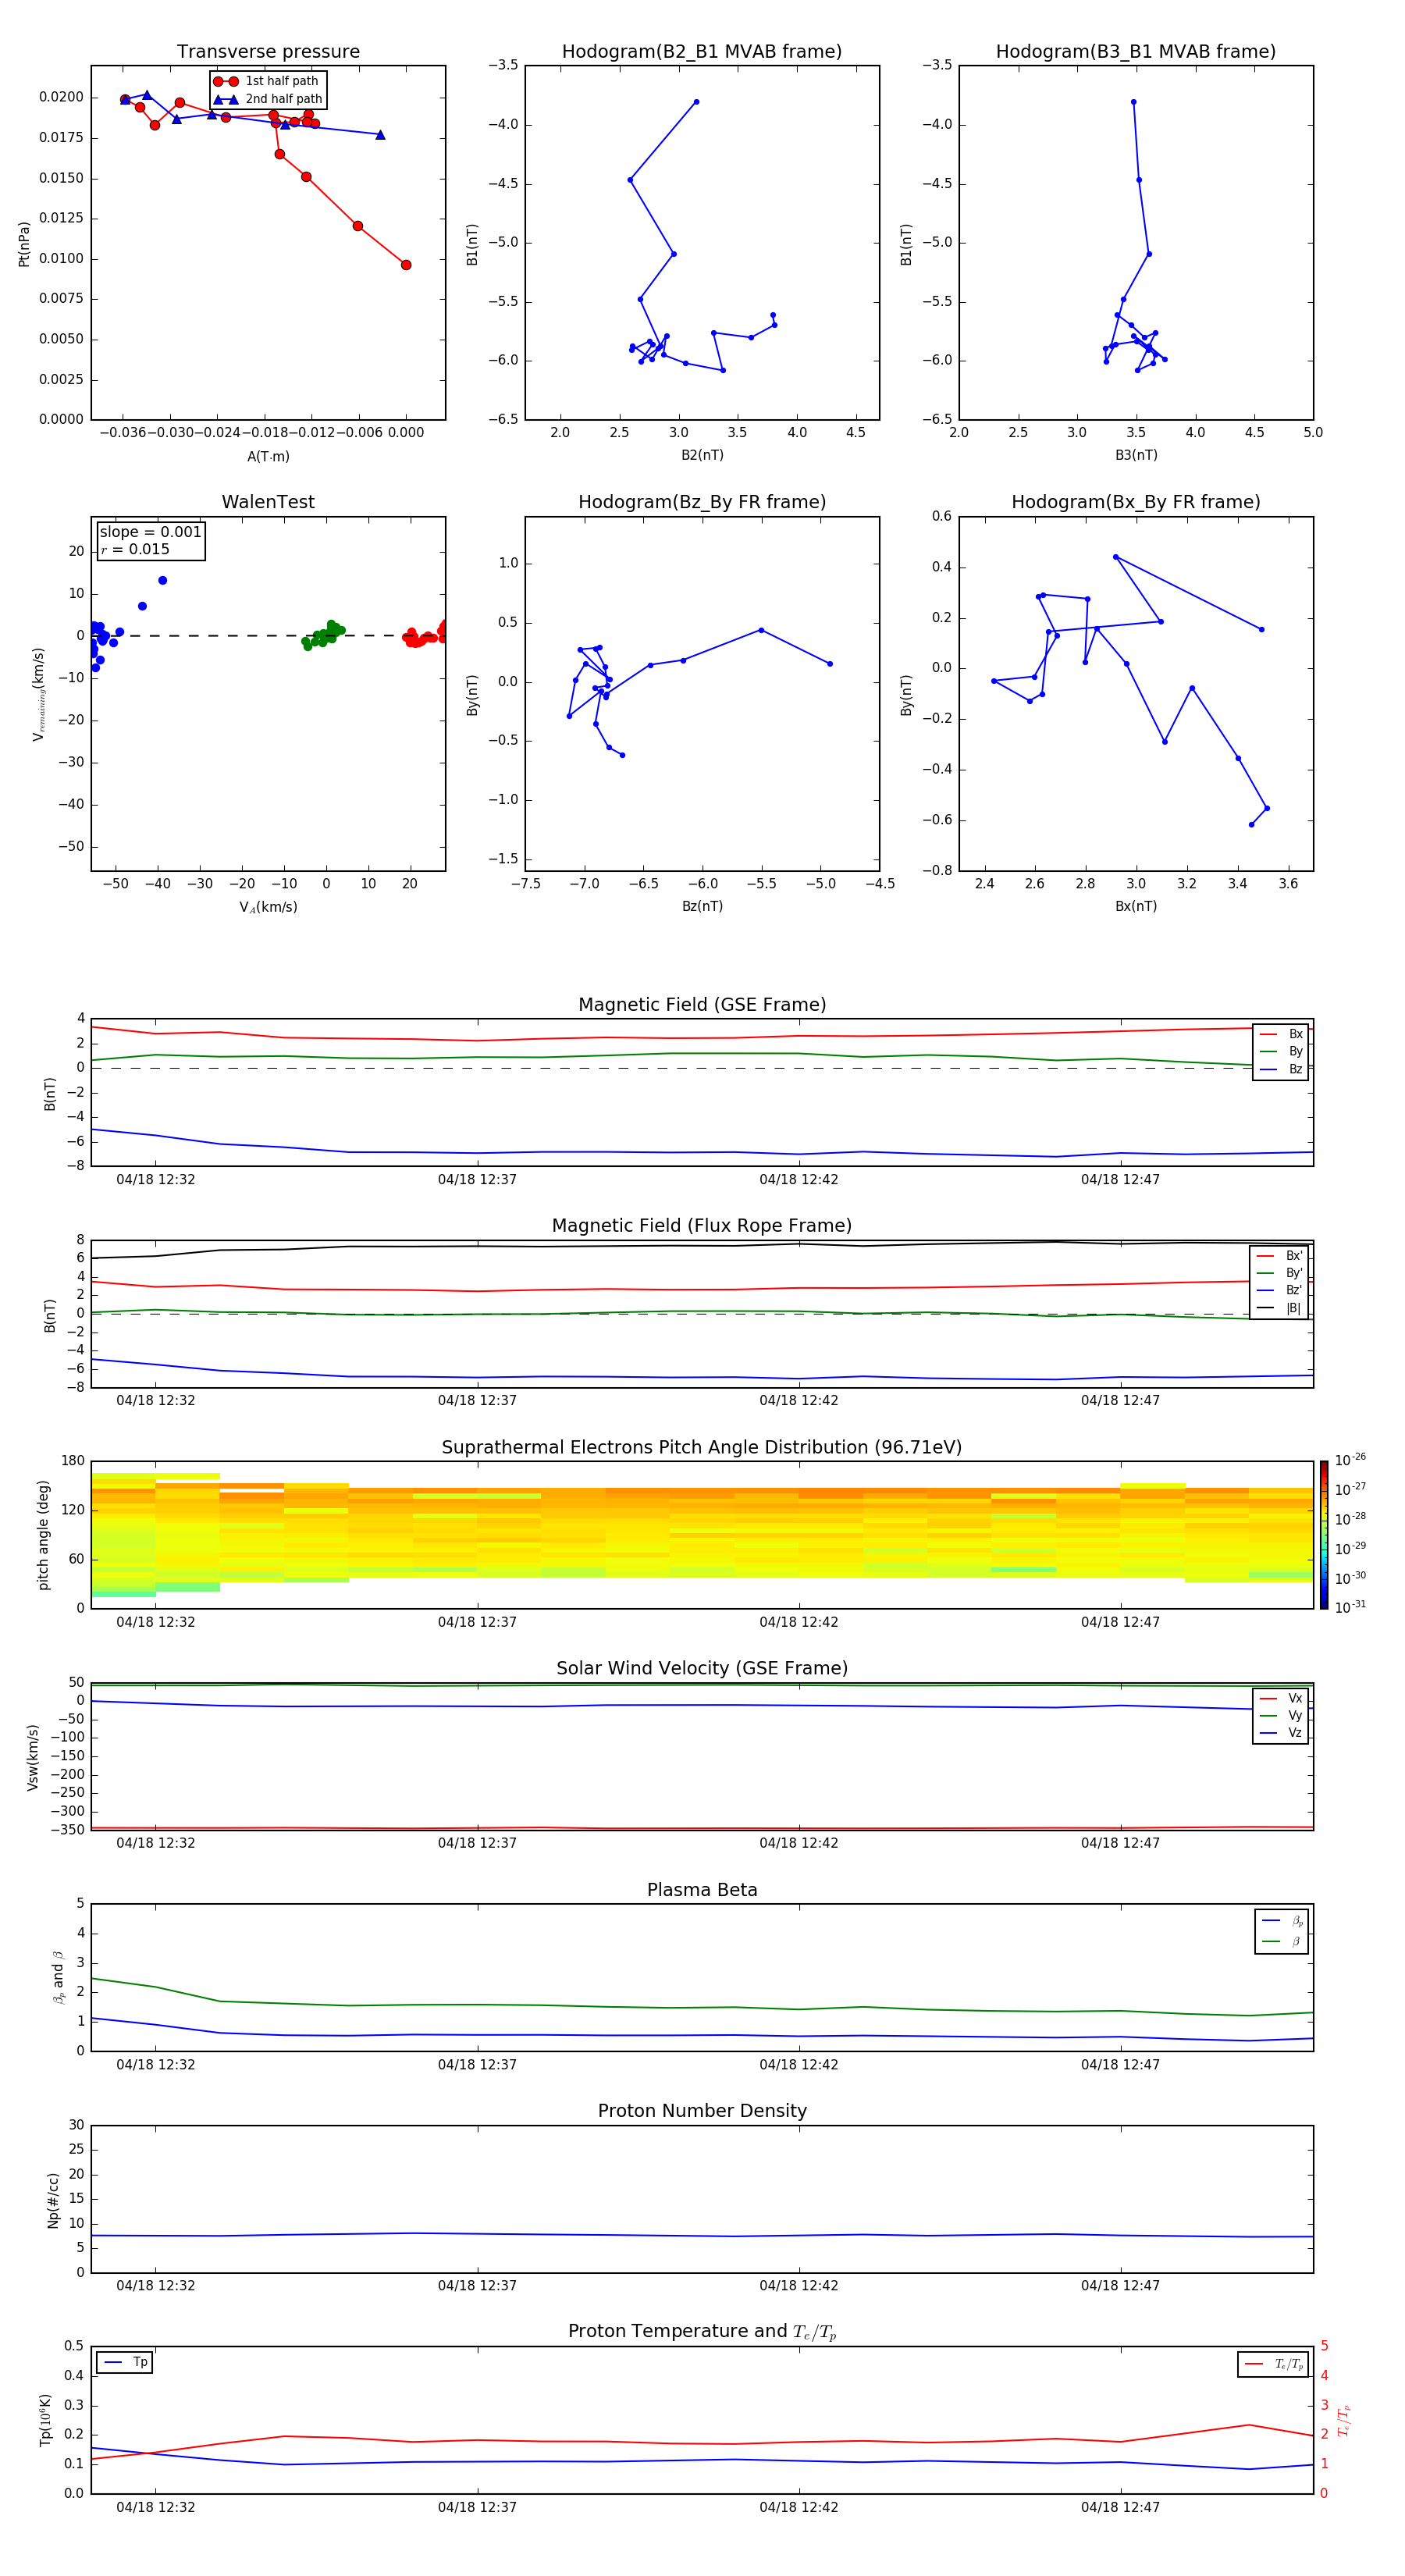Click the 'V_remaining(km/s)' y-axis label
The width and height of the screenshot is (1405, 2576).
click(x=39, y=694)
